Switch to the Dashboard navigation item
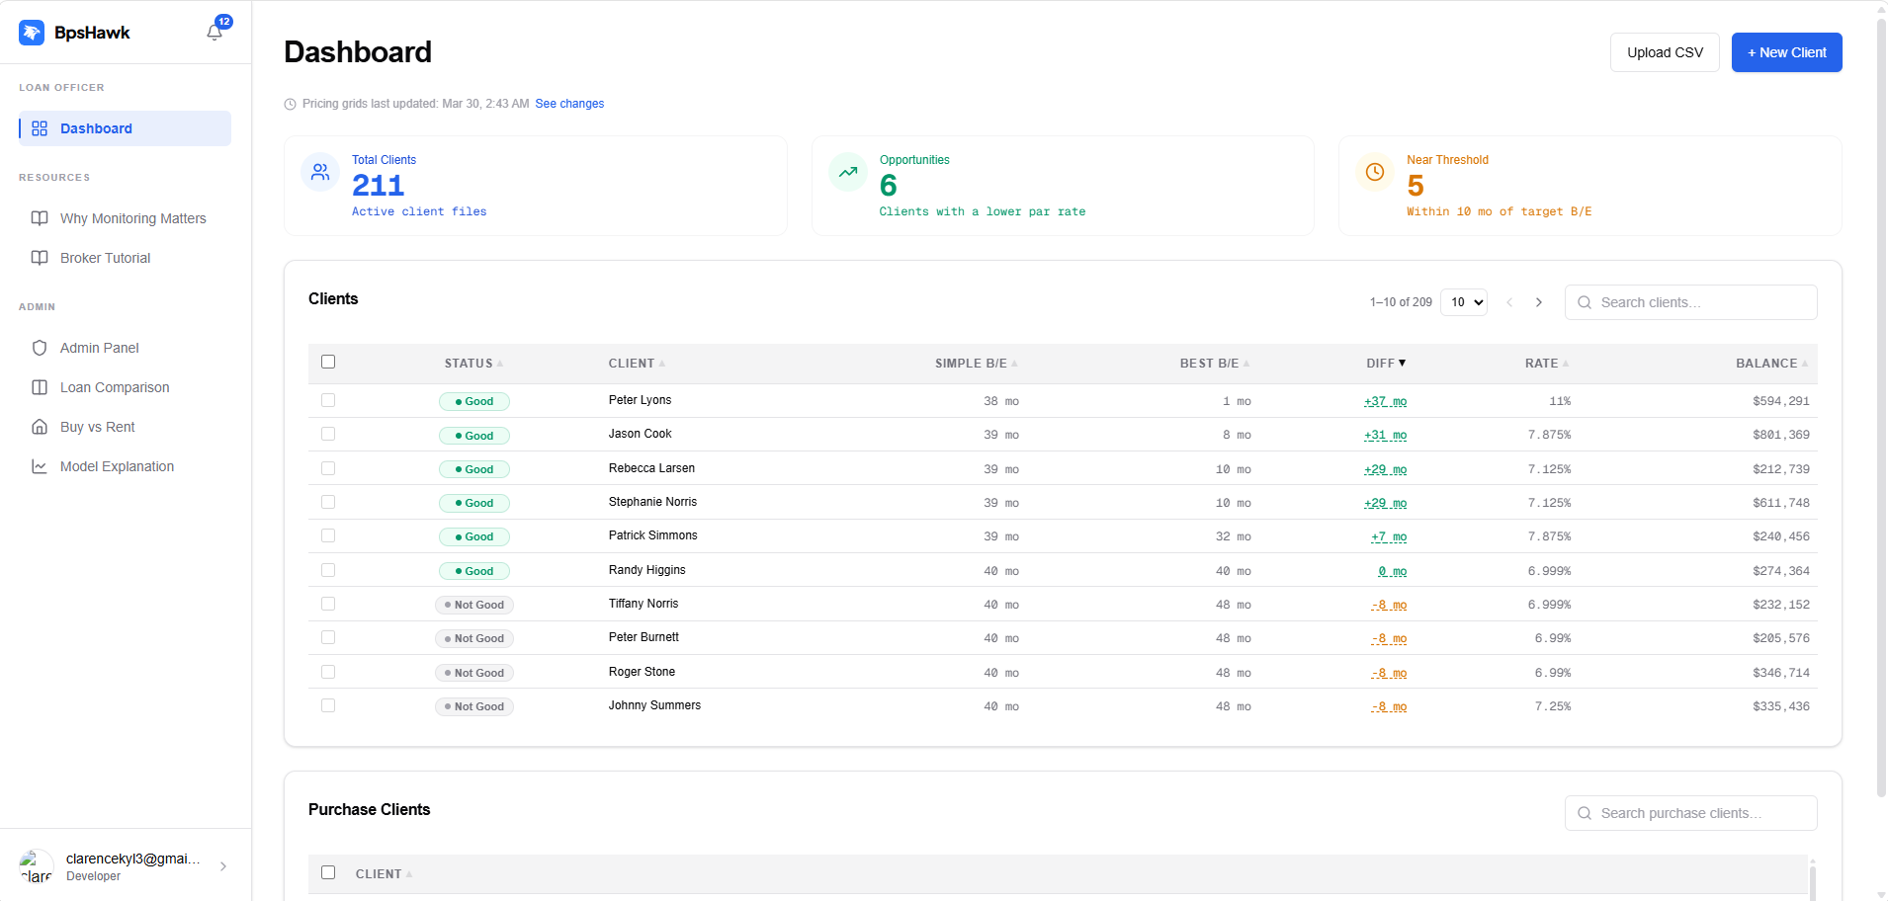 (x=96, y=128)
